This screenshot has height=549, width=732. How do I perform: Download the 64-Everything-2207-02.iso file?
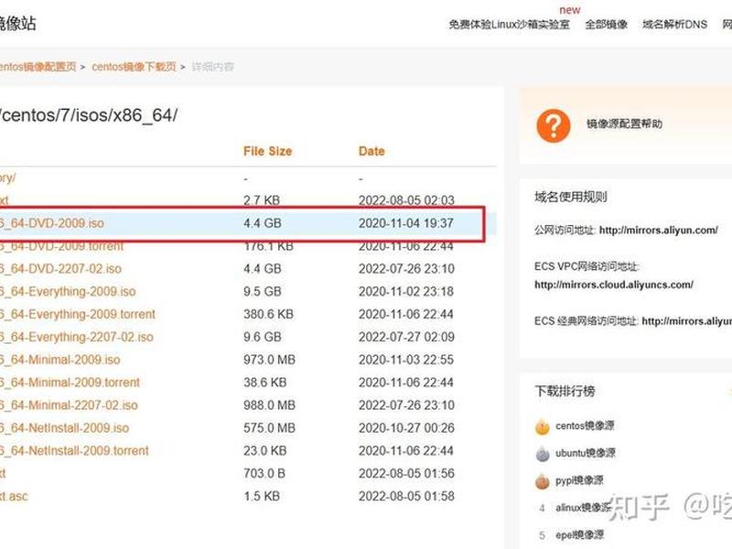(x=77, y=337)
